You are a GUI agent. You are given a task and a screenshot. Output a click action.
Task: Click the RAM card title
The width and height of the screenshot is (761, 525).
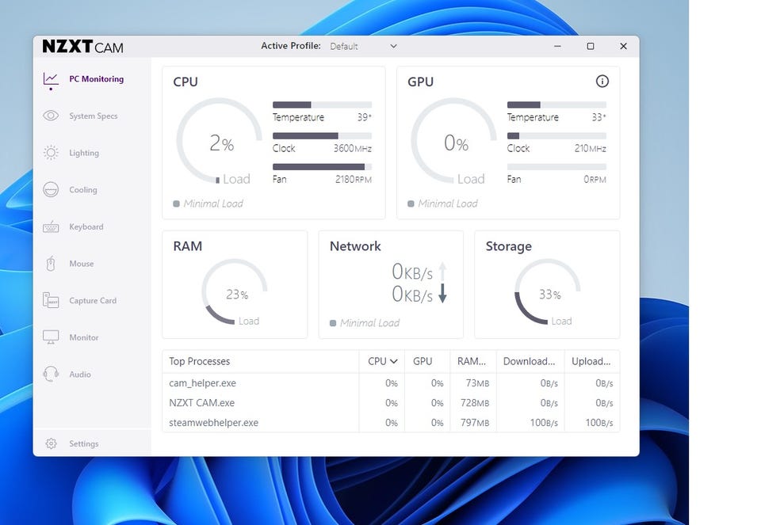[187, 246]
